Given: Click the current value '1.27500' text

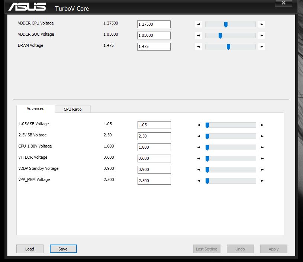Looking at the screenshot, I should [x=111, y=23].
